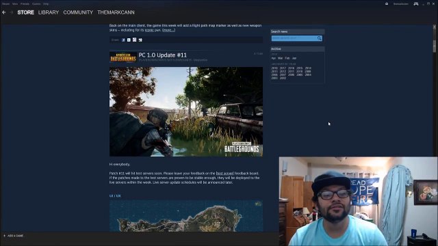The height and width of the screenshot is (246, 438).
Task: Click the 'UI / UX' section heading
Action: (115, 196)
